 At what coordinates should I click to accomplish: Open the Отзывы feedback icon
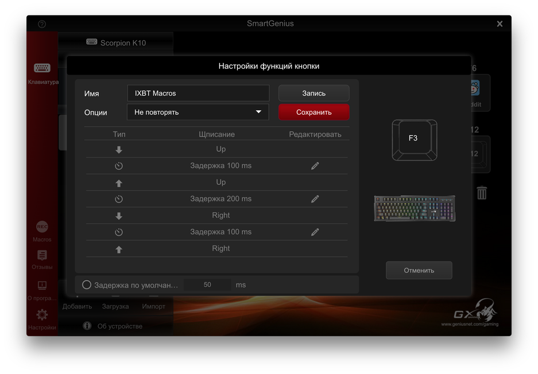(42, 255)
